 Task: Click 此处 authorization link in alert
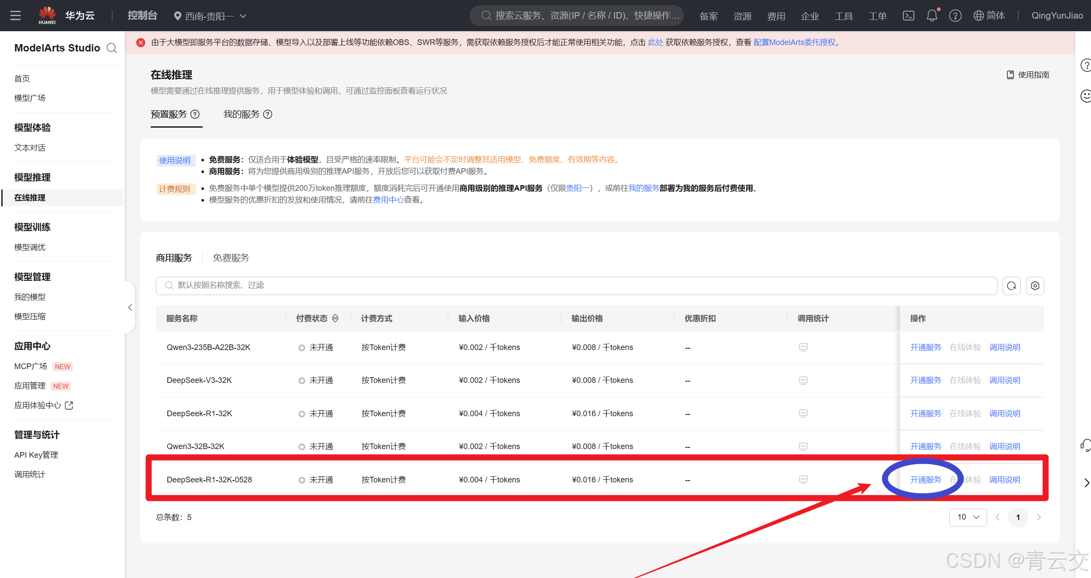655,42
